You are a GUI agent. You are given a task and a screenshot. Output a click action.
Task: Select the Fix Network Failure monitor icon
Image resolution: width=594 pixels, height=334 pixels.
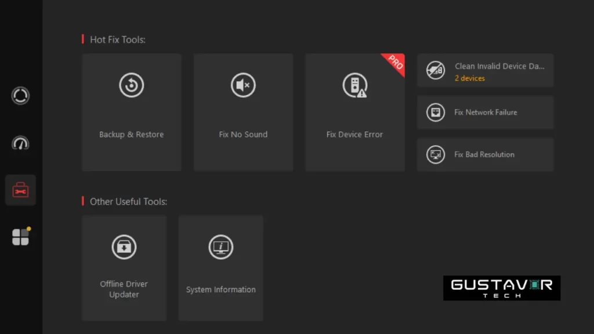click(436, 112)
